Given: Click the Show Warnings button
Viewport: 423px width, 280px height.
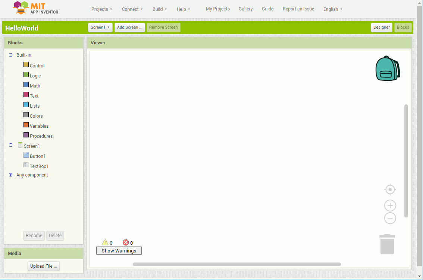Looking at the screenshot, I should pyautogui.click(x=119, y=250).
